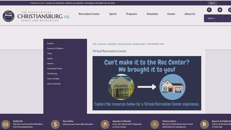This screenshot has width=231, height=130.
Task: Open the Citizens Alerts warning icon
Action: coord(155,124)
